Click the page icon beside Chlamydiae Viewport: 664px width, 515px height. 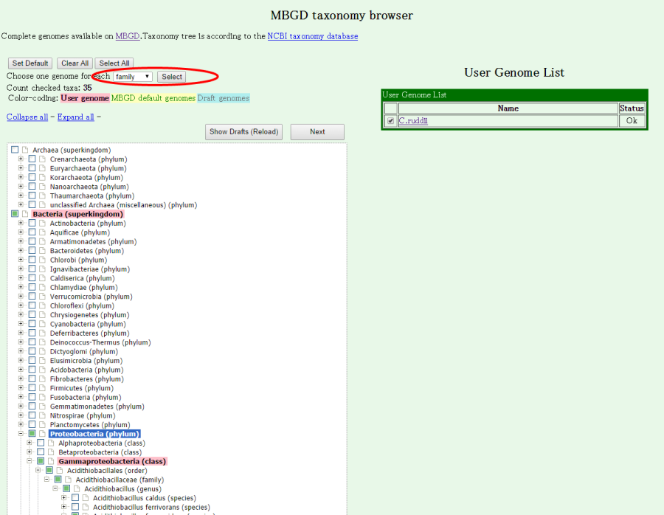click(x=42, y=288)
